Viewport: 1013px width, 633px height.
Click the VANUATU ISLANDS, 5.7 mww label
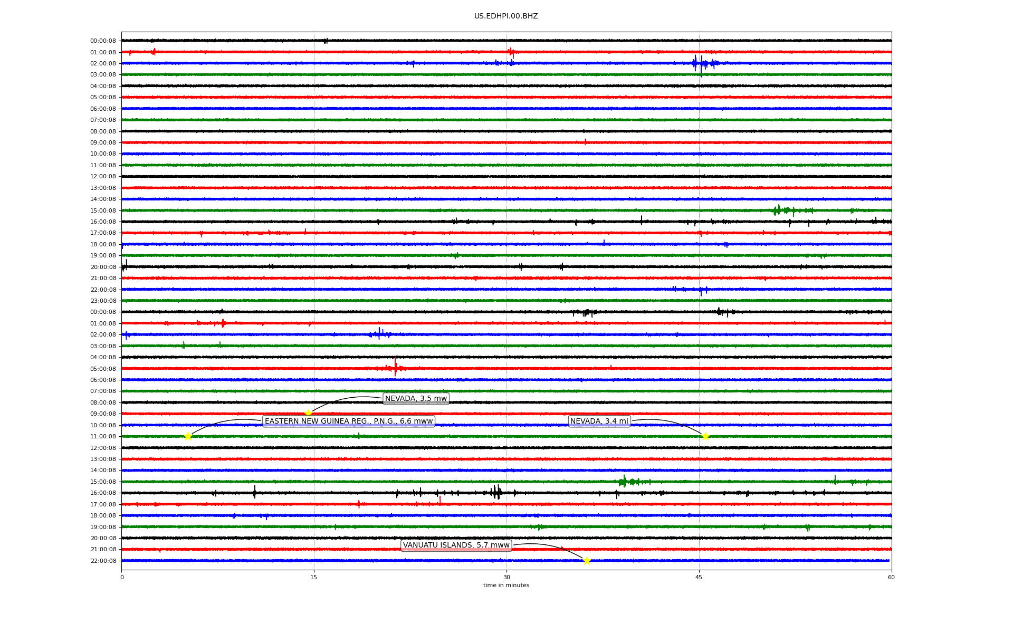click(456, 545)
